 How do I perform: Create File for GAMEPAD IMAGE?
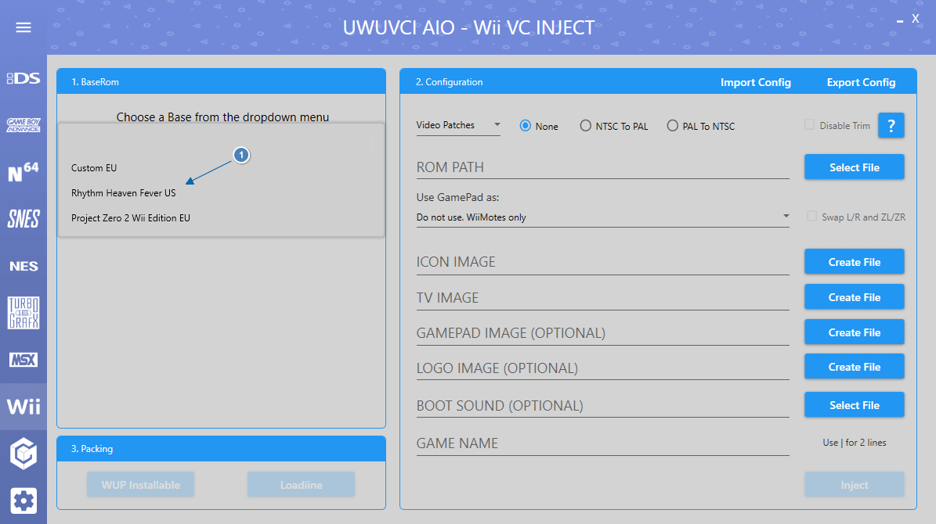855,332
